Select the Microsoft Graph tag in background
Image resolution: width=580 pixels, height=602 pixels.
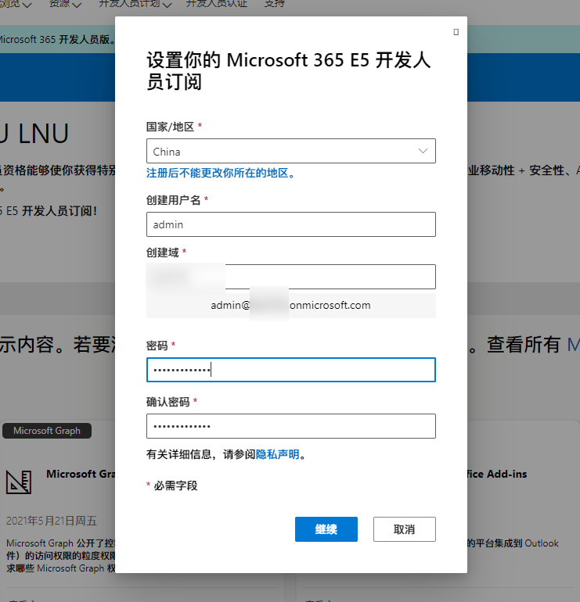(47, 431)
